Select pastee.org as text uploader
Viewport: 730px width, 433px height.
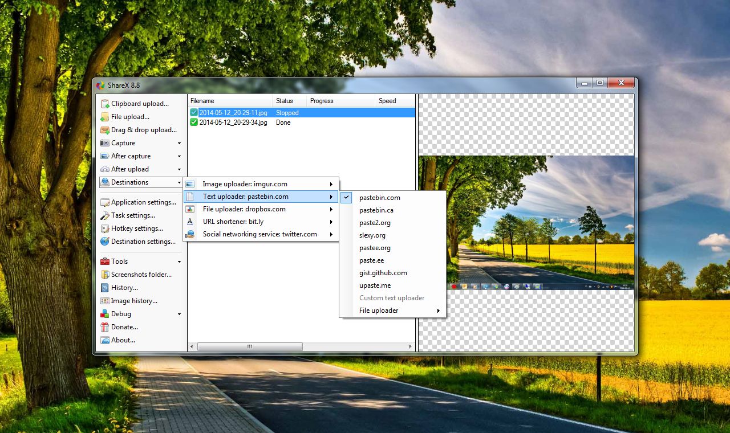click(x=392, y=248)
